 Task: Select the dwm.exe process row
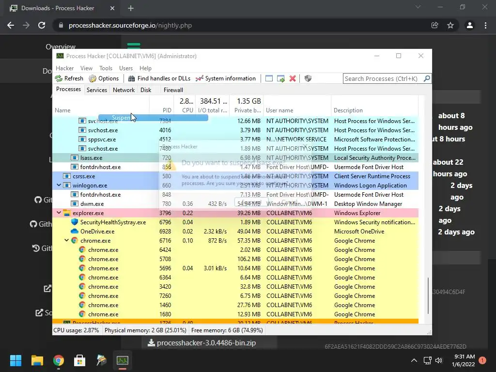coord(235,204)
